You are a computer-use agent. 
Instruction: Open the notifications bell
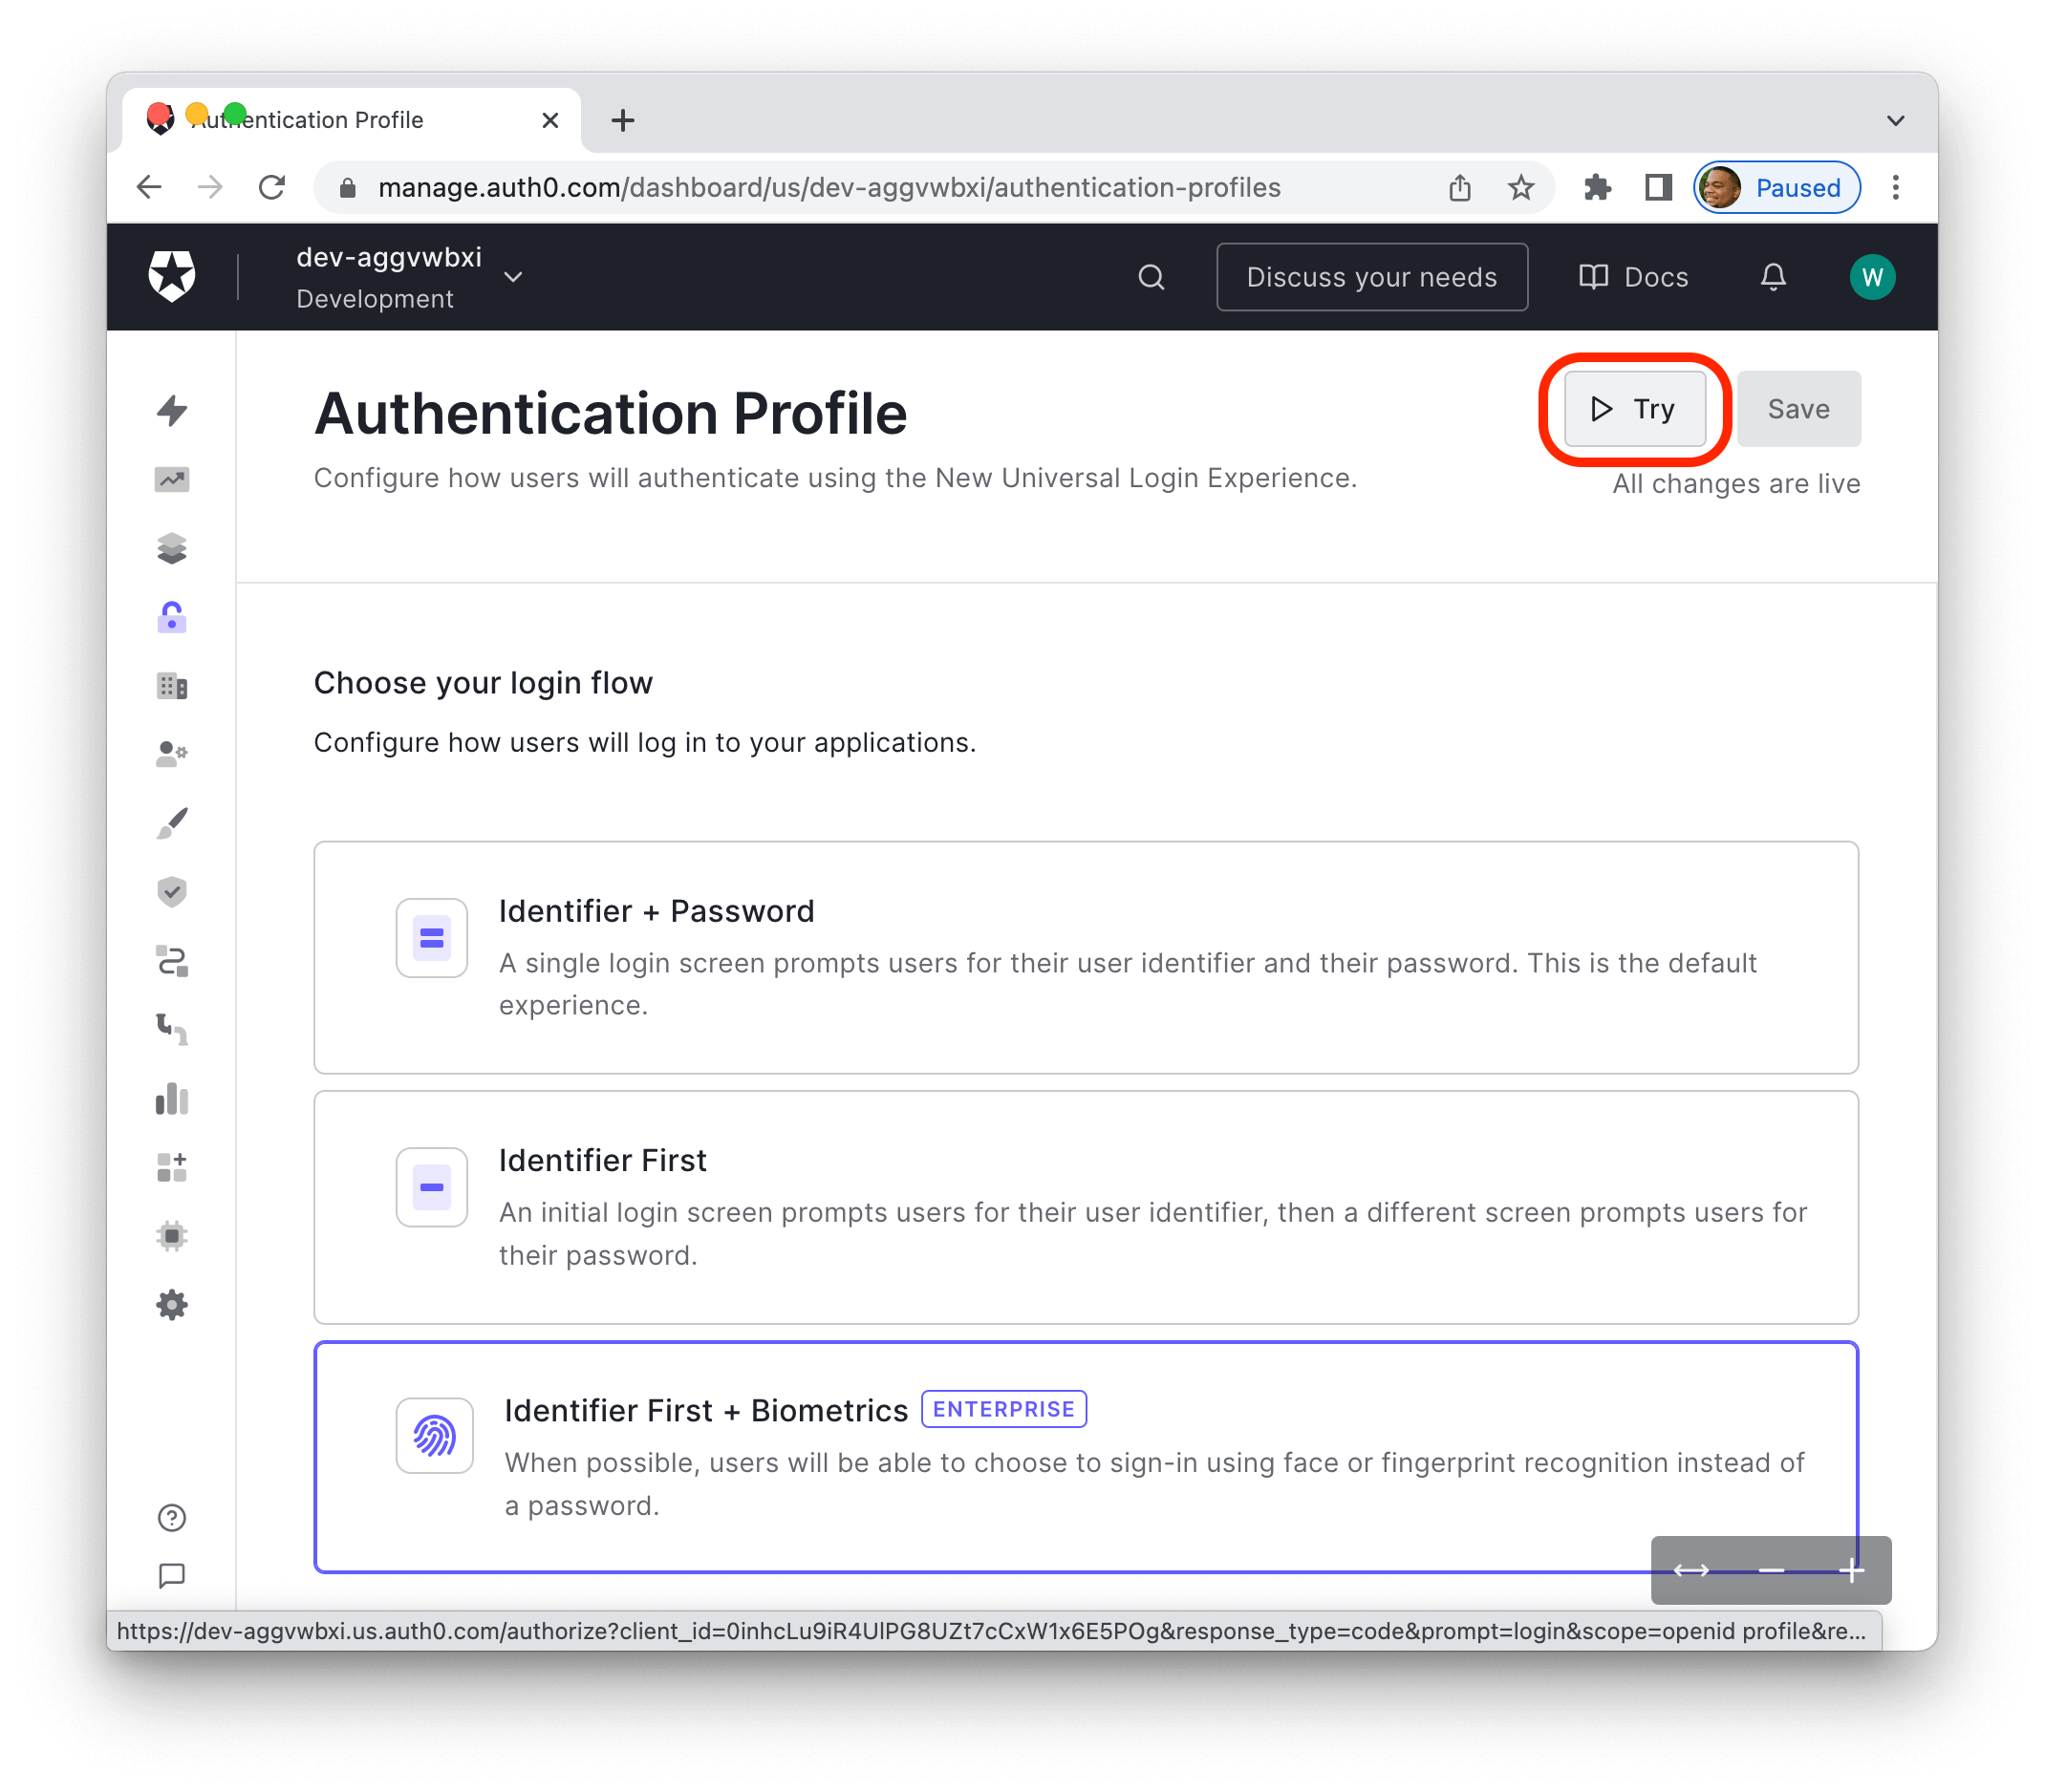click(1773, 277)
